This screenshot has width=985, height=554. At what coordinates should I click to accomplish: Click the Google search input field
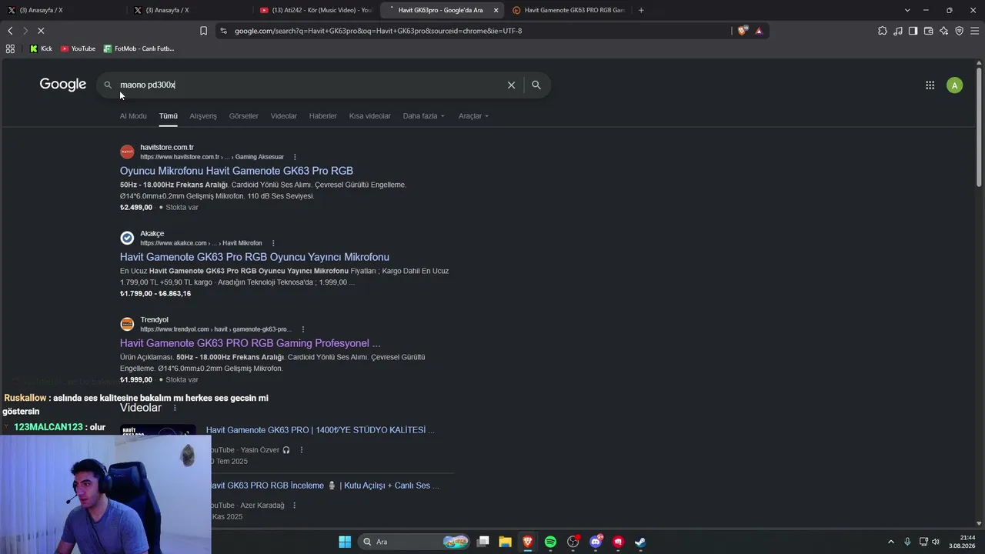coord(308,85)
